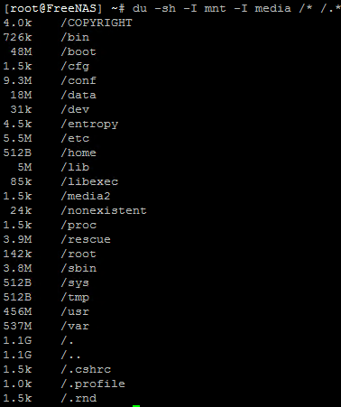Click the /conf path text

click(78, 81)
